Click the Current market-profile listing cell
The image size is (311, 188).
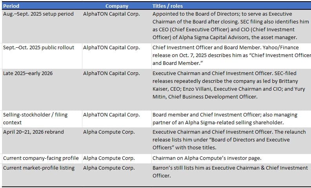(x=42, y=175)
